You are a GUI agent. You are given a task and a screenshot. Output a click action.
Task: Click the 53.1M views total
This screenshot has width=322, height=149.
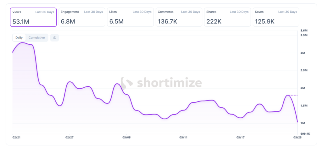tap(20, 21)
